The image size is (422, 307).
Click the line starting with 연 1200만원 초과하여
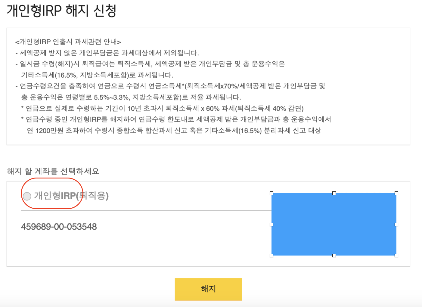point(174,130)
